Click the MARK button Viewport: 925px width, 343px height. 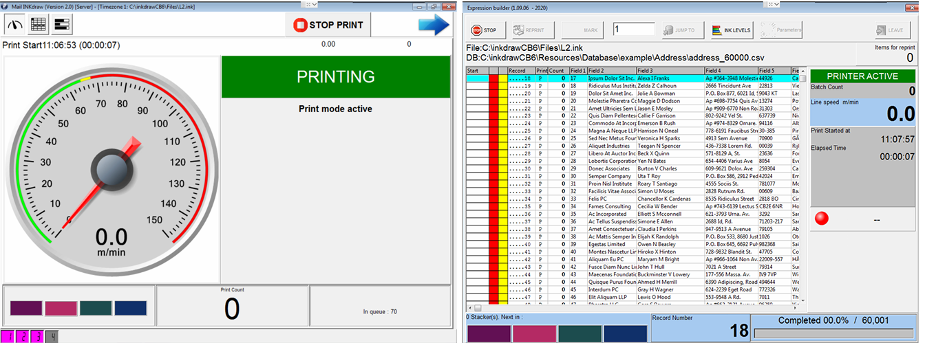pos(583,30)
